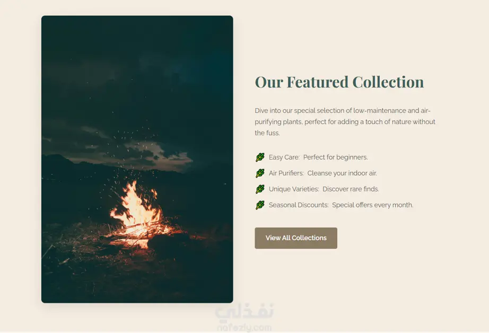
Task: Click the text Special offers every month
Action: click(373, 205)
